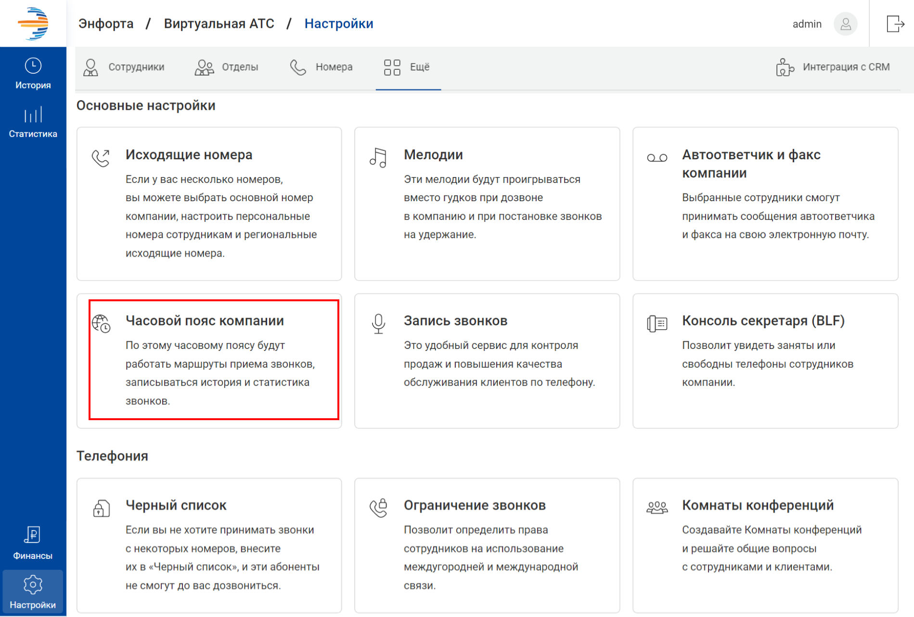Go to Энфорта in breadcrumb
The width and height of the screenshot is (914, 617).
click(106, 24)
